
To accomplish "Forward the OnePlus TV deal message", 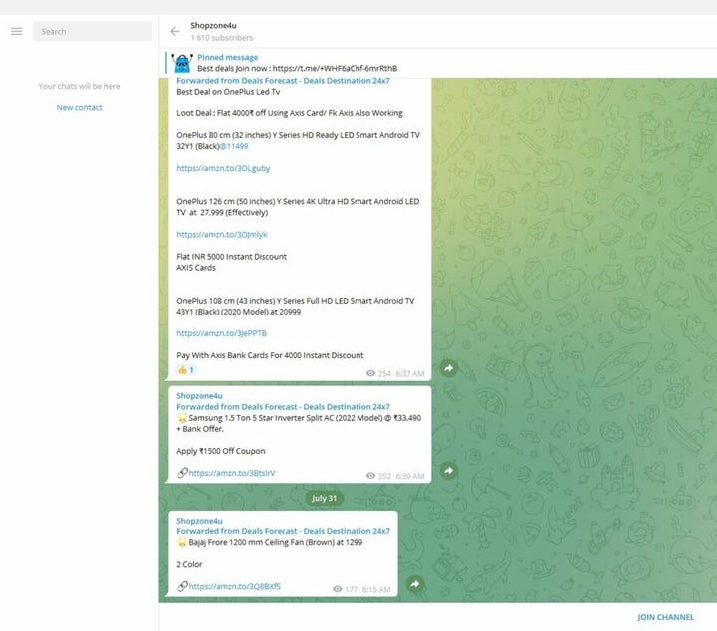I will click(448, 368).
